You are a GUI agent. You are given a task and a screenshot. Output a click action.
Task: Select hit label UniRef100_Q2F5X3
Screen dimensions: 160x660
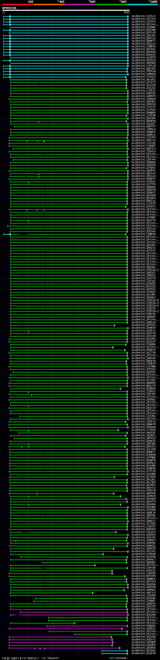144,325
